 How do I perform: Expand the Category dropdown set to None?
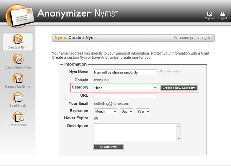(x=125, y=88)
